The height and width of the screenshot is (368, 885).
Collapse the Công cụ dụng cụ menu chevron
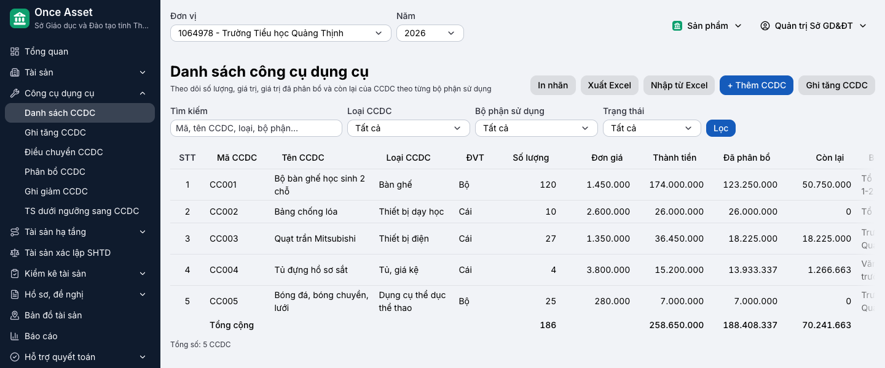[143, 93]
